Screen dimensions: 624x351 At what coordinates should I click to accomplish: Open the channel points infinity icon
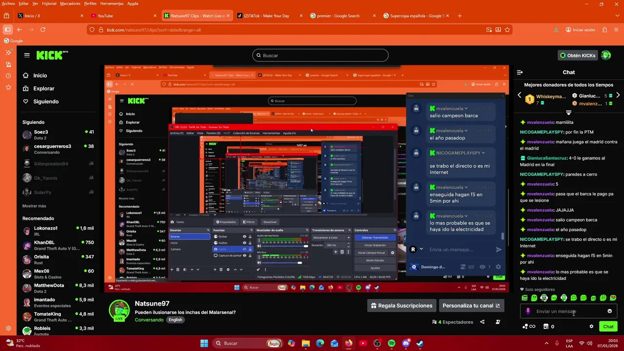point(529,327)
